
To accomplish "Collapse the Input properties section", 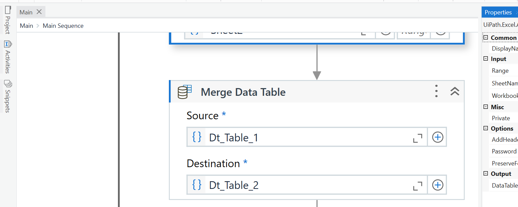I will click(485, 59).
